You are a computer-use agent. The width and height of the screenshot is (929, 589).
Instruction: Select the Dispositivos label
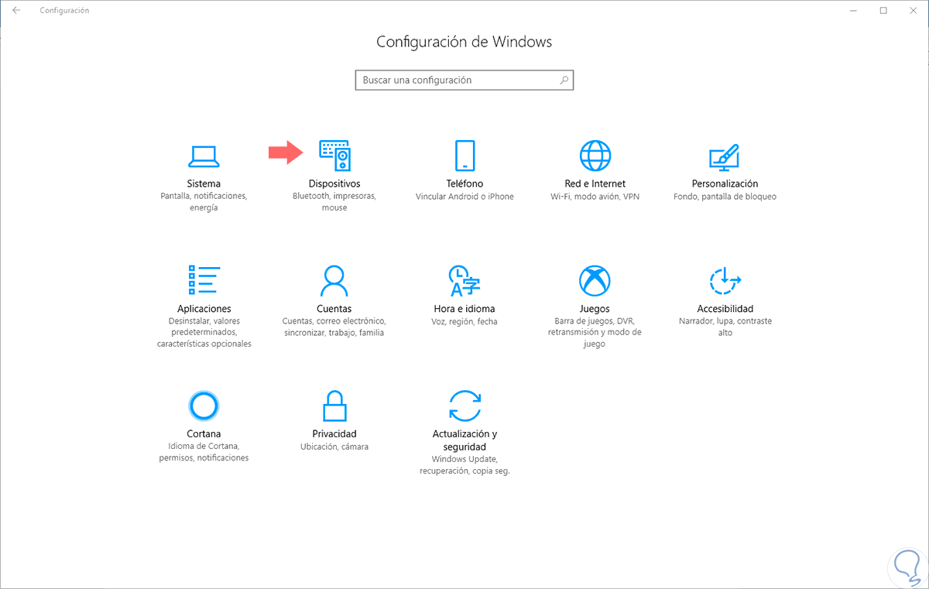pos(334,183)
